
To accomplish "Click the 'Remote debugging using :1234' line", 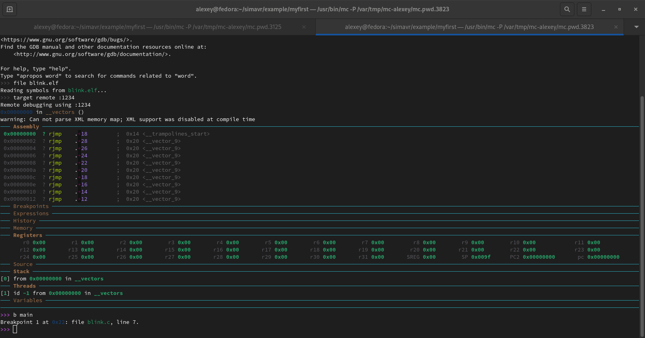I will [46, 105].
